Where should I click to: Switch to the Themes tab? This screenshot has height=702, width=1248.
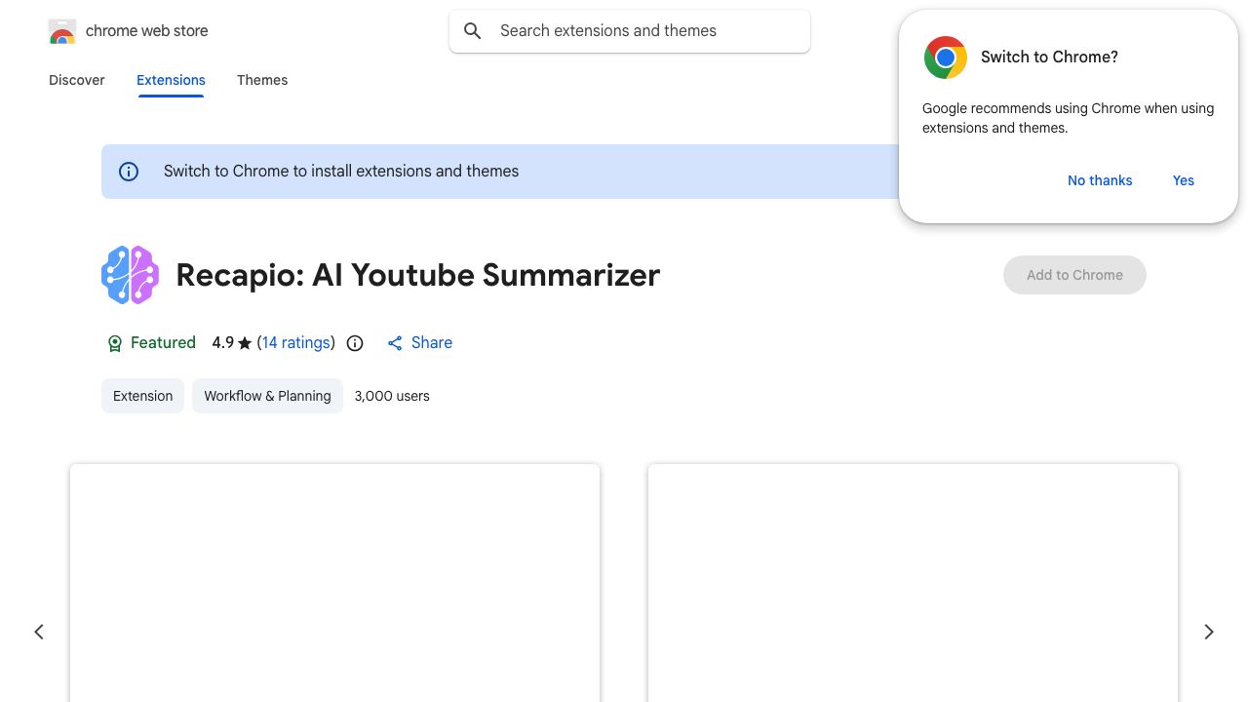262,80
